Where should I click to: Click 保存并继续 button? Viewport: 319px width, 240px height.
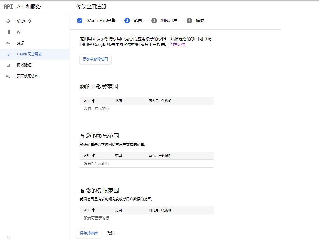(x=88, y=233)
